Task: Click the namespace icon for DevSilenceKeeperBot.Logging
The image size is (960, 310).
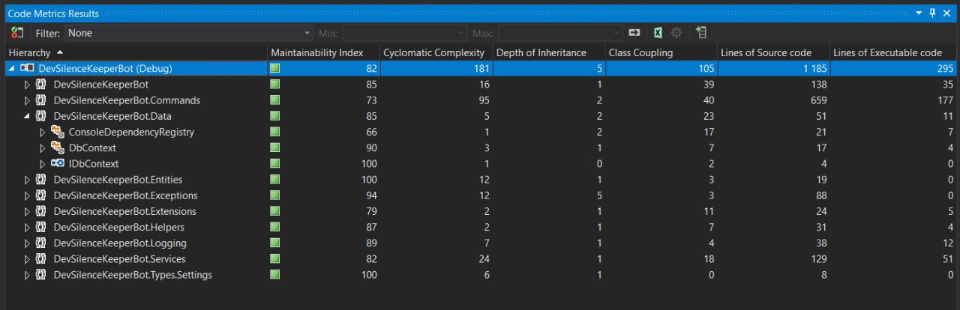Action: (x=41, y=243)
